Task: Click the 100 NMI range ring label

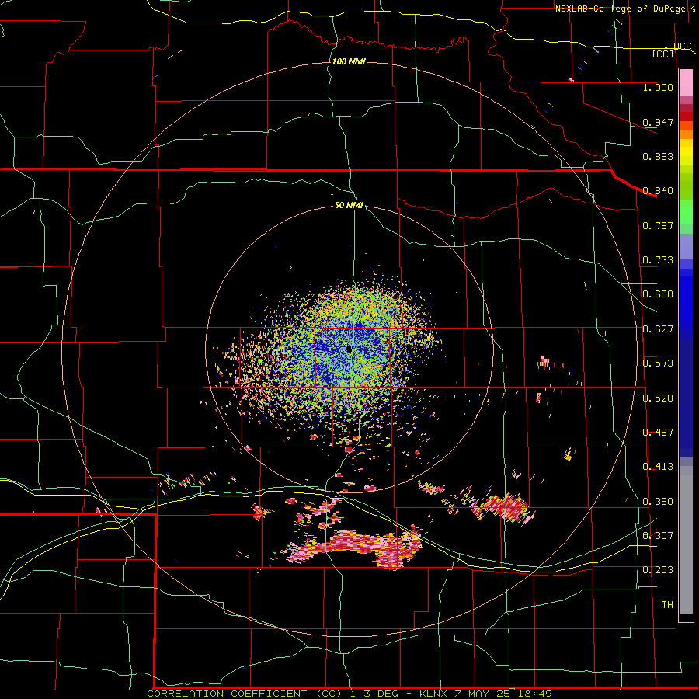Action: 349,61
